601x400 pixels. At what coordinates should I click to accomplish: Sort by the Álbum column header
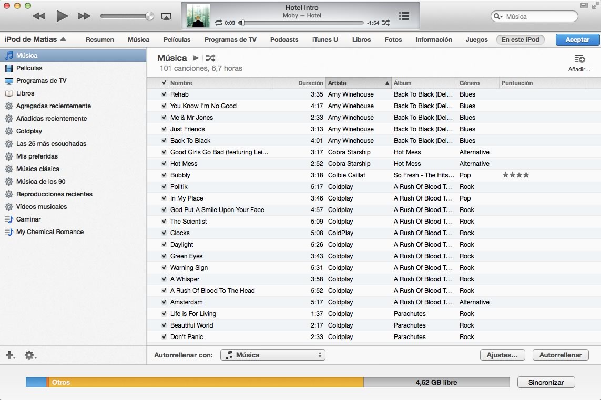coord(424,83)
